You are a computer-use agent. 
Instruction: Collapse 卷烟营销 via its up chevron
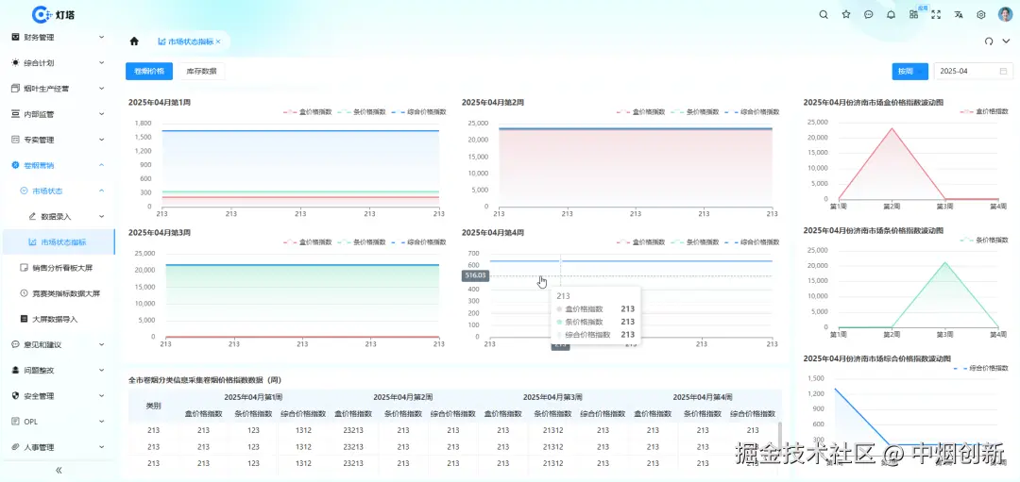pos(101,165)
